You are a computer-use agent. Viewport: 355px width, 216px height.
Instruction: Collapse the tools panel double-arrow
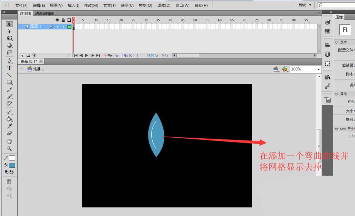(4, 12)
